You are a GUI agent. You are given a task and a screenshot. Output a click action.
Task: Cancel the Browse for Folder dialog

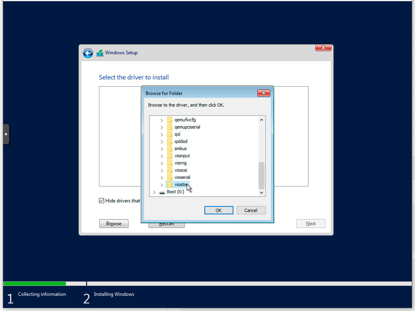pos(251,210)
